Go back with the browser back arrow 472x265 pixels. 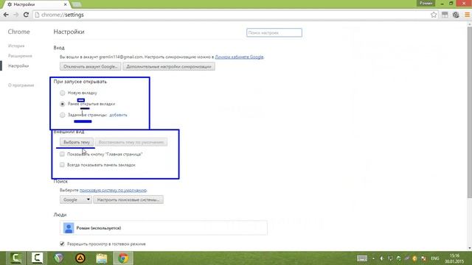click(x=6, y=15)
